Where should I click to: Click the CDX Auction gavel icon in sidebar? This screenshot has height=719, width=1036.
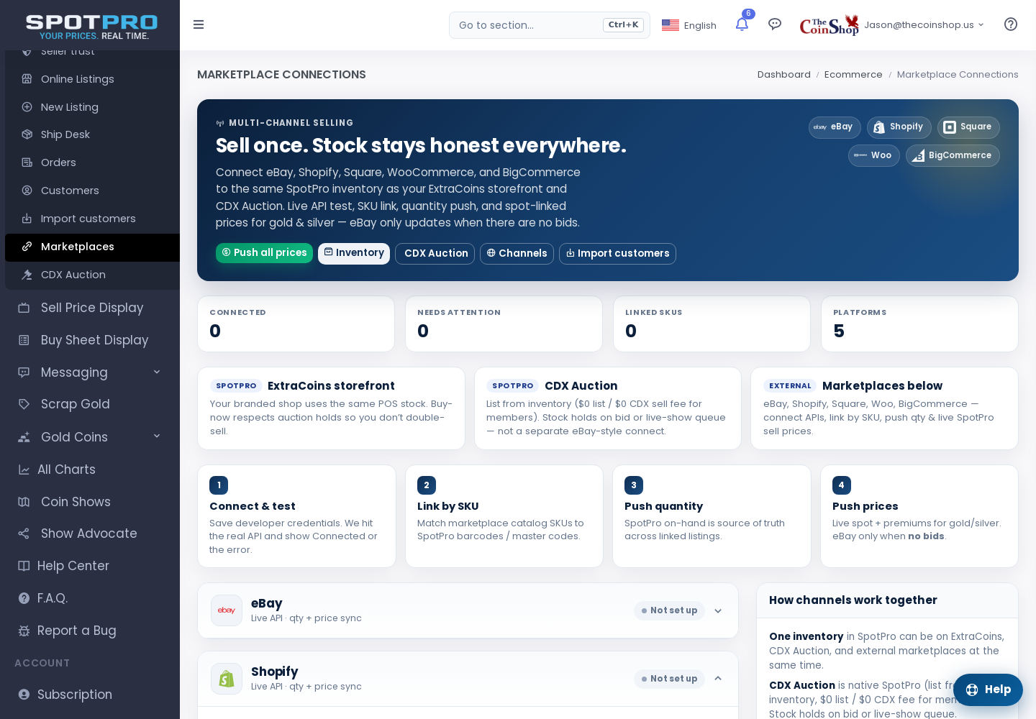coord(27,275)
